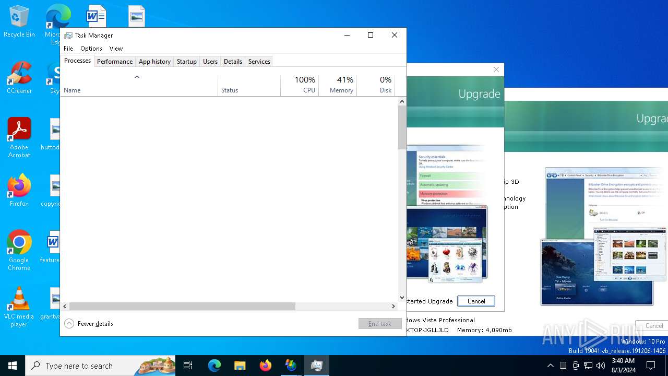Click the End task button

(x=380, y=324)
